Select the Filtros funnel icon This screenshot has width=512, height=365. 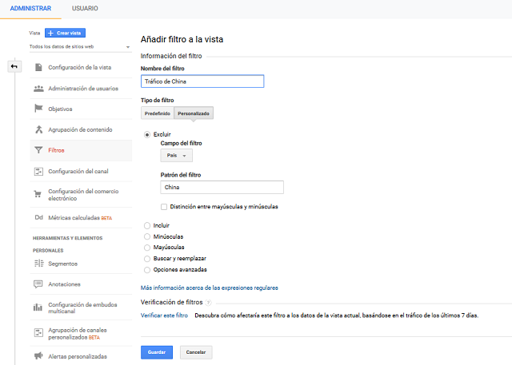(x=38, y=150)
